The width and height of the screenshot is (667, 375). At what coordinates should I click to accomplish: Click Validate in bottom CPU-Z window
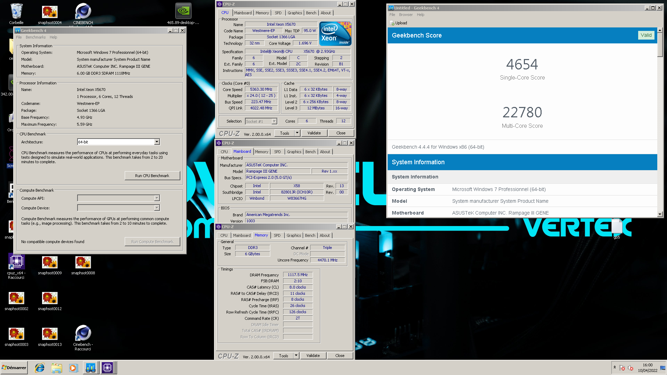point(313,356)
